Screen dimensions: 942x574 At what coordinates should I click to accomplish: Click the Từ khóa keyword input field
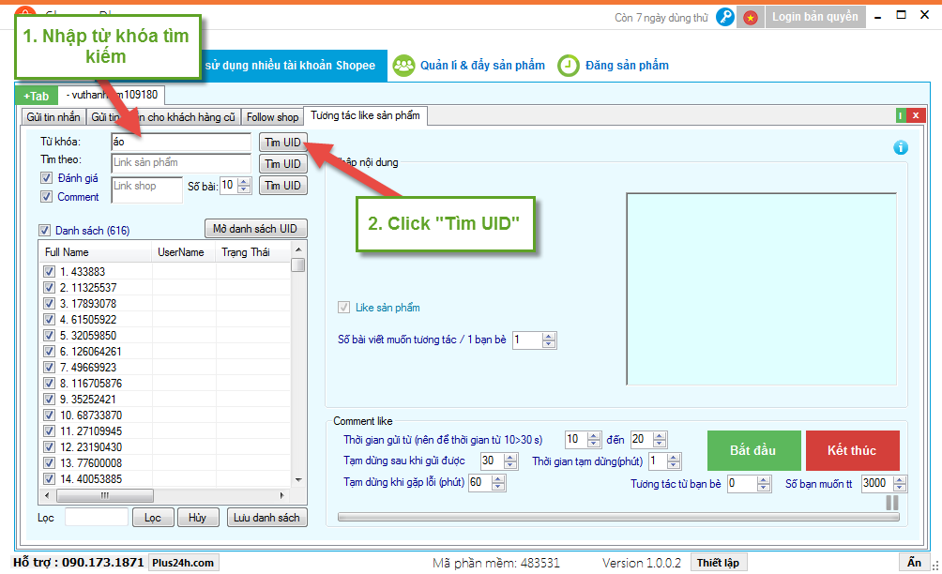[x=180, y=142]
